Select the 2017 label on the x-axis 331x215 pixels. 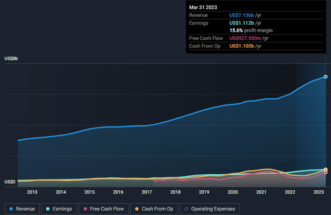click(147, 192)
